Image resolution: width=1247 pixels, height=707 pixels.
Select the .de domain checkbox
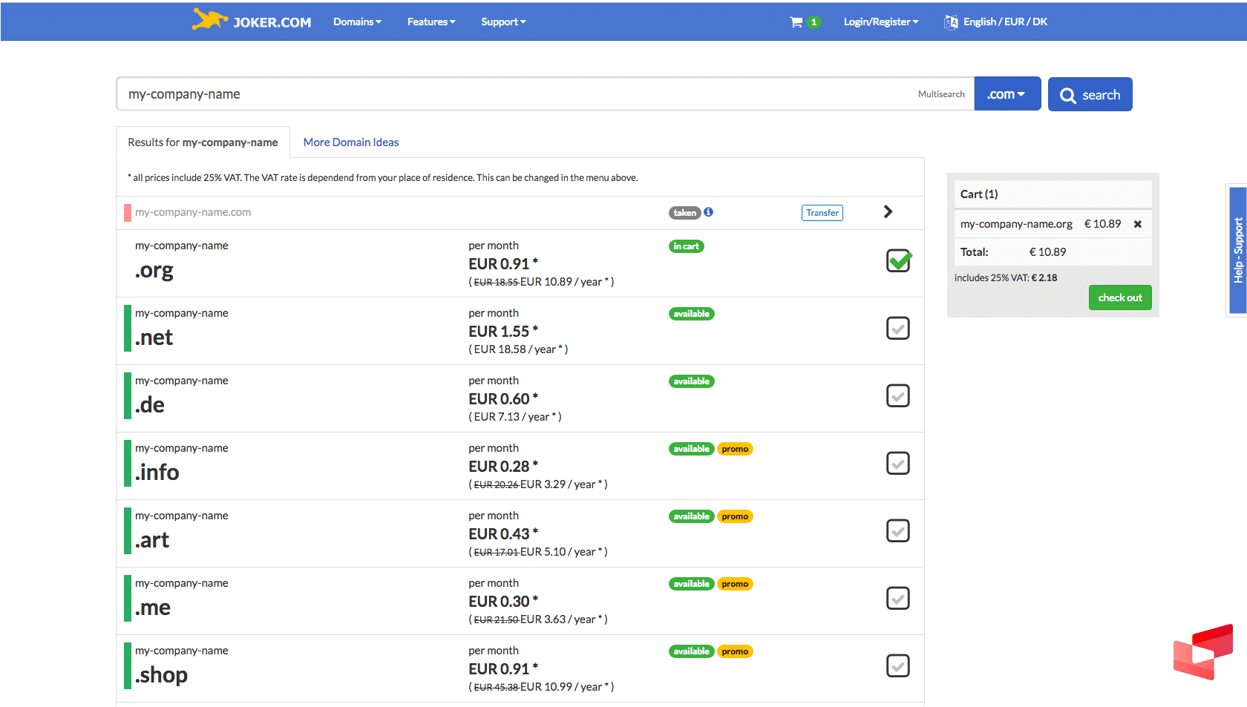click(898, 395)
